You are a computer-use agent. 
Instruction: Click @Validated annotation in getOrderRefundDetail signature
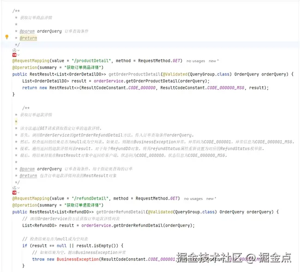coord(160,212)
